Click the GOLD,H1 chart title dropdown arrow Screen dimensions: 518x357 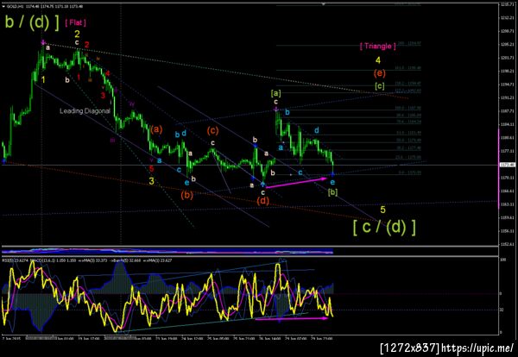click(x=3, y=6)
